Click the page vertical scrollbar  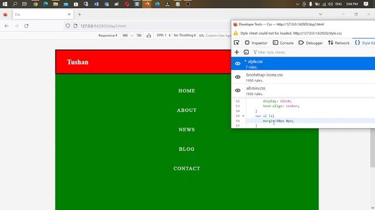(373, 148)
